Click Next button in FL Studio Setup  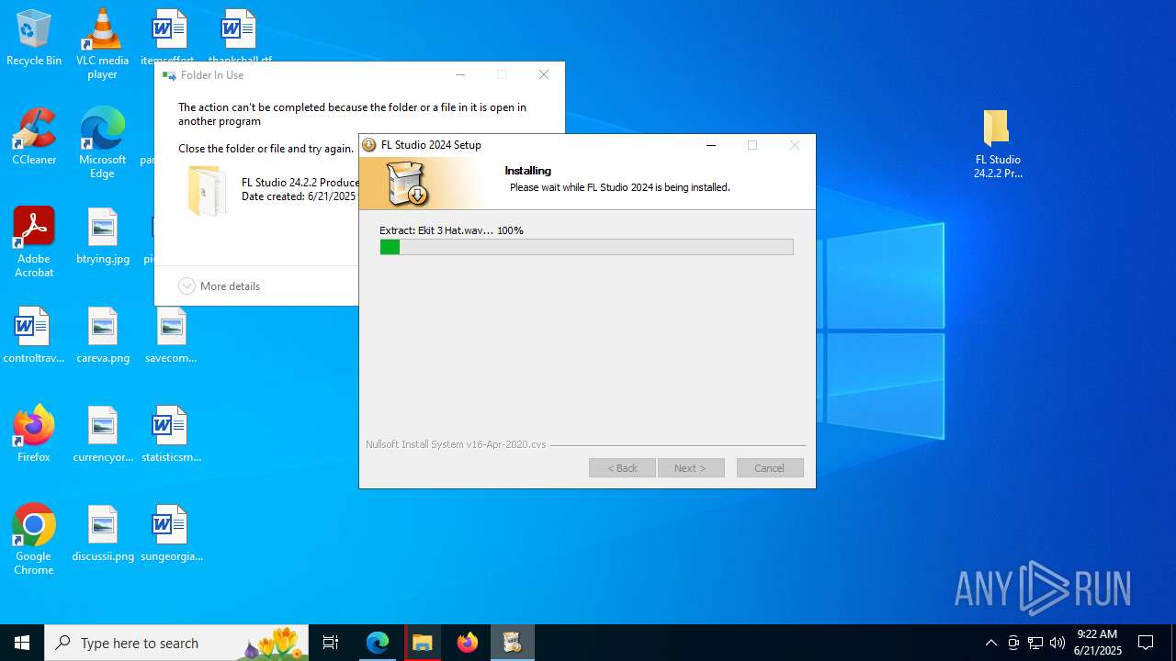click(x=691, y=468)
